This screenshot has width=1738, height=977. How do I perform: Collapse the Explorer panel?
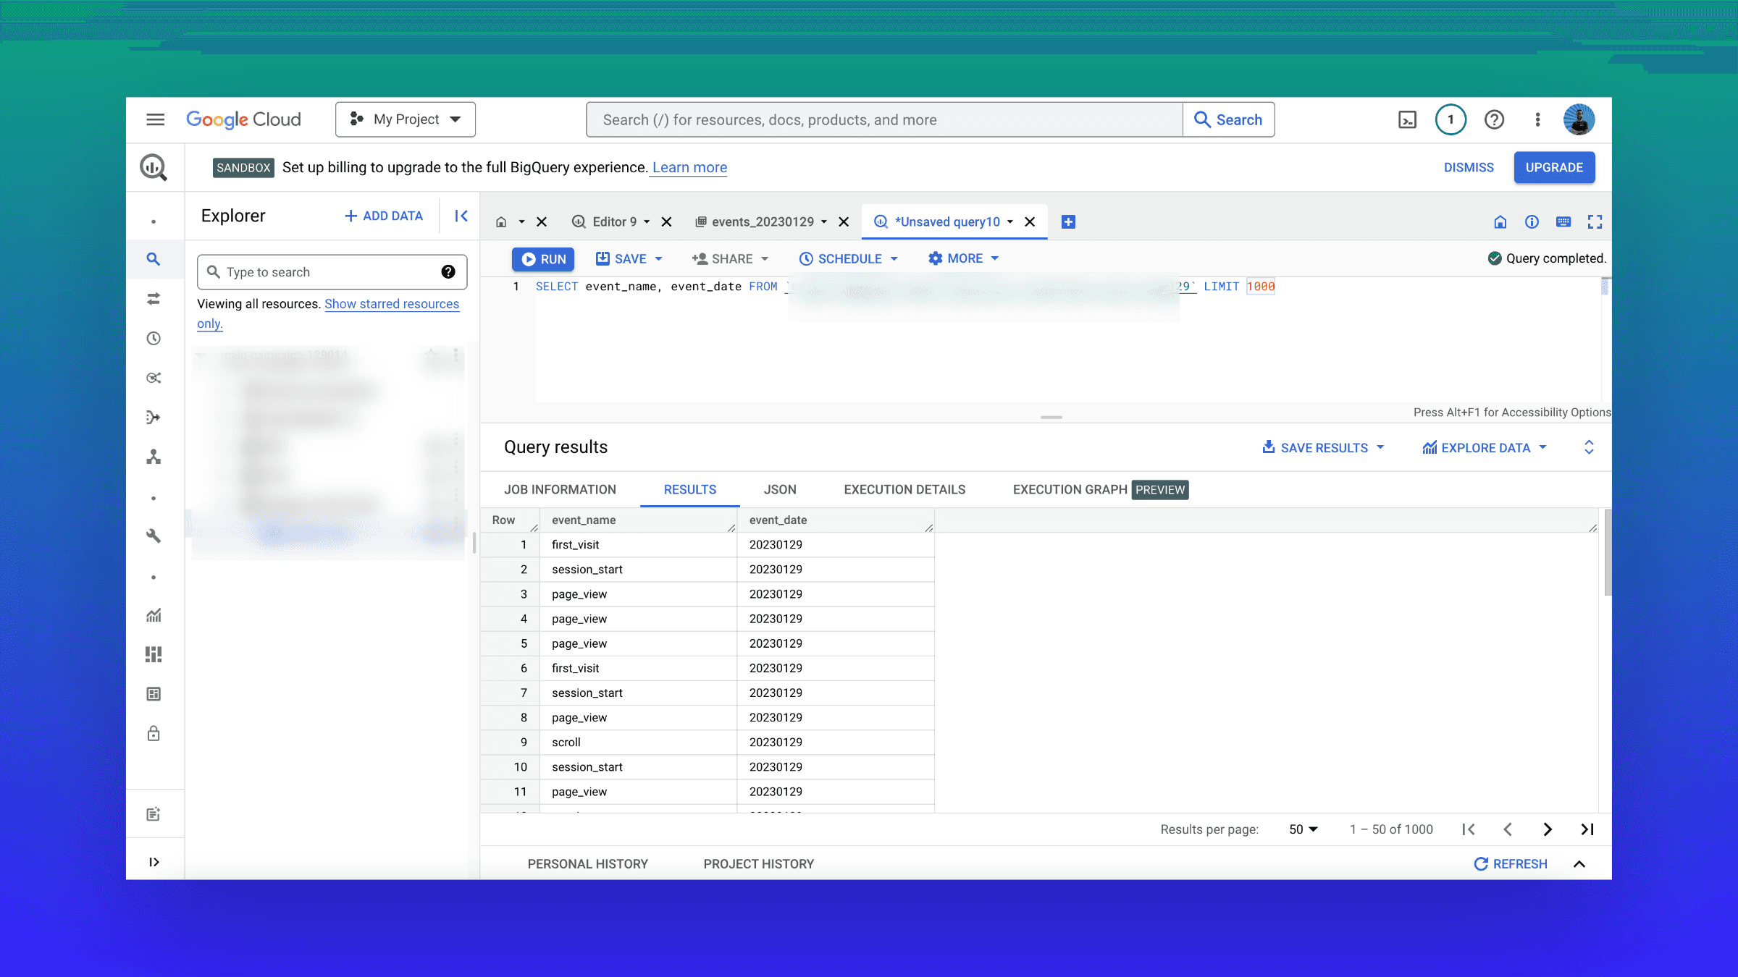tap(461, 216)
